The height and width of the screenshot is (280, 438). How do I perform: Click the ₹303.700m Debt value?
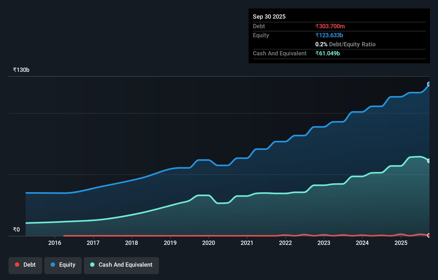(330, 26)
